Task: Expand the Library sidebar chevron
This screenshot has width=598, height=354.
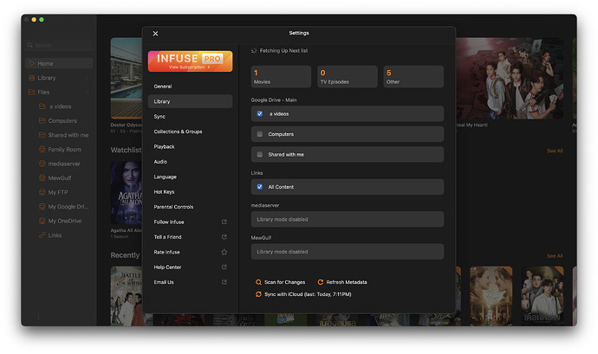Action: pyautogui.click(x=87, y=78)
